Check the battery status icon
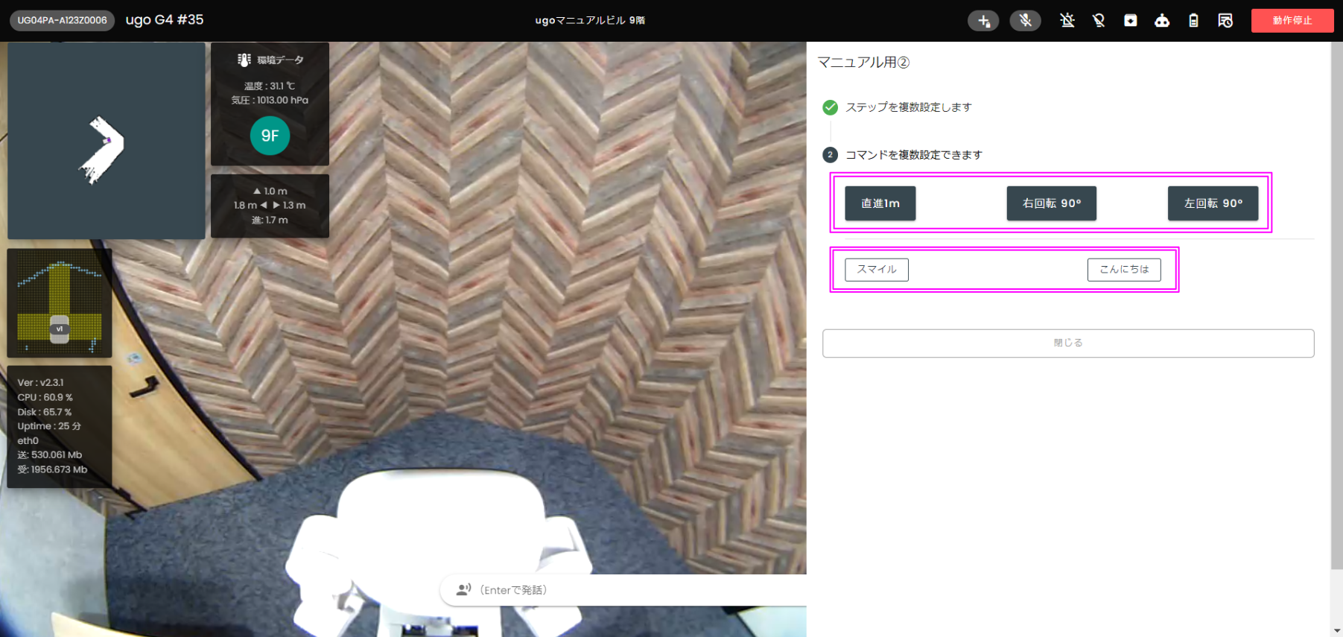The height and width of the screenshot is (637, 1343). (1193, 21)
